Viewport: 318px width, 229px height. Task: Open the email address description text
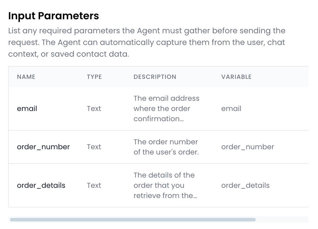[166, 109]
